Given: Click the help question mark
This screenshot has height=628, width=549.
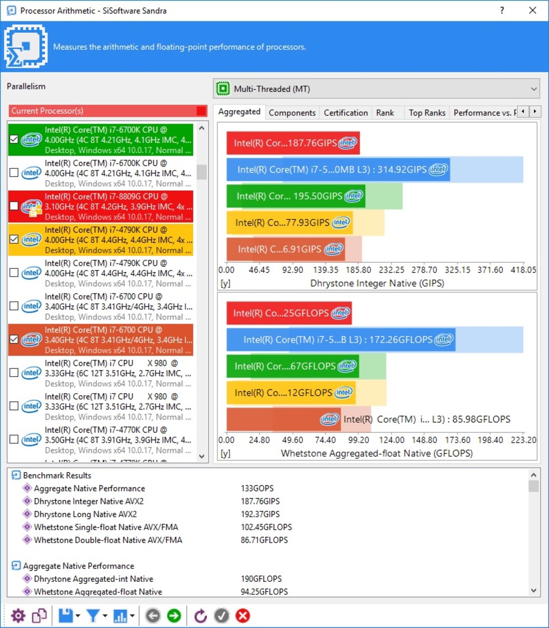Looking at the screenshot, I should coord(502,10).
